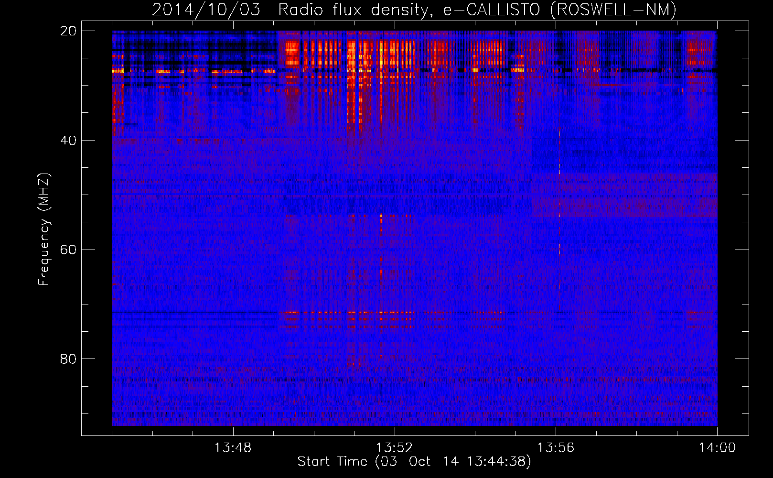Click the y-axis tick label 80
Screen dimensions: 773x478
[x=68, y=359]
